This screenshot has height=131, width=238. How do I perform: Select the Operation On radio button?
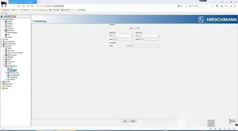(x=131, y=28)
